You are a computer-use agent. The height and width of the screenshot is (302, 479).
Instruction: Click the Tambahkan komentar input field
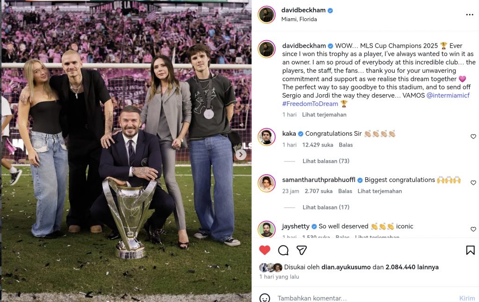click(x=327, y=297)
